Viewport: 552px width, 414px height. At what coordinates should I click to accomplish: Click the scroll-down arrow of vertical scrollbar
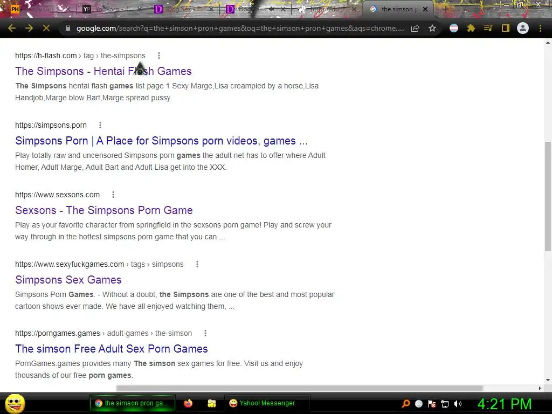coord(548,380)
